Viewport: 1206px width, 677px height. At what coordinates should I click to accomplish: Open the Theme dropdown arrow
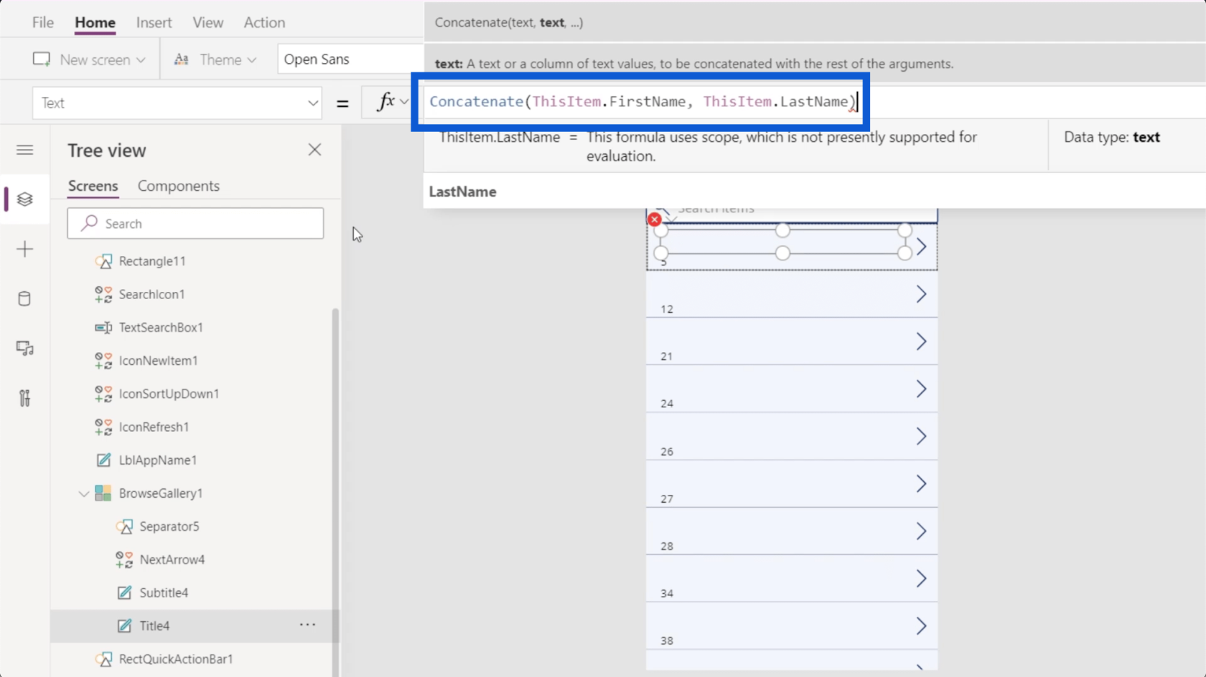pyautogui.click(x=252, y=60)
